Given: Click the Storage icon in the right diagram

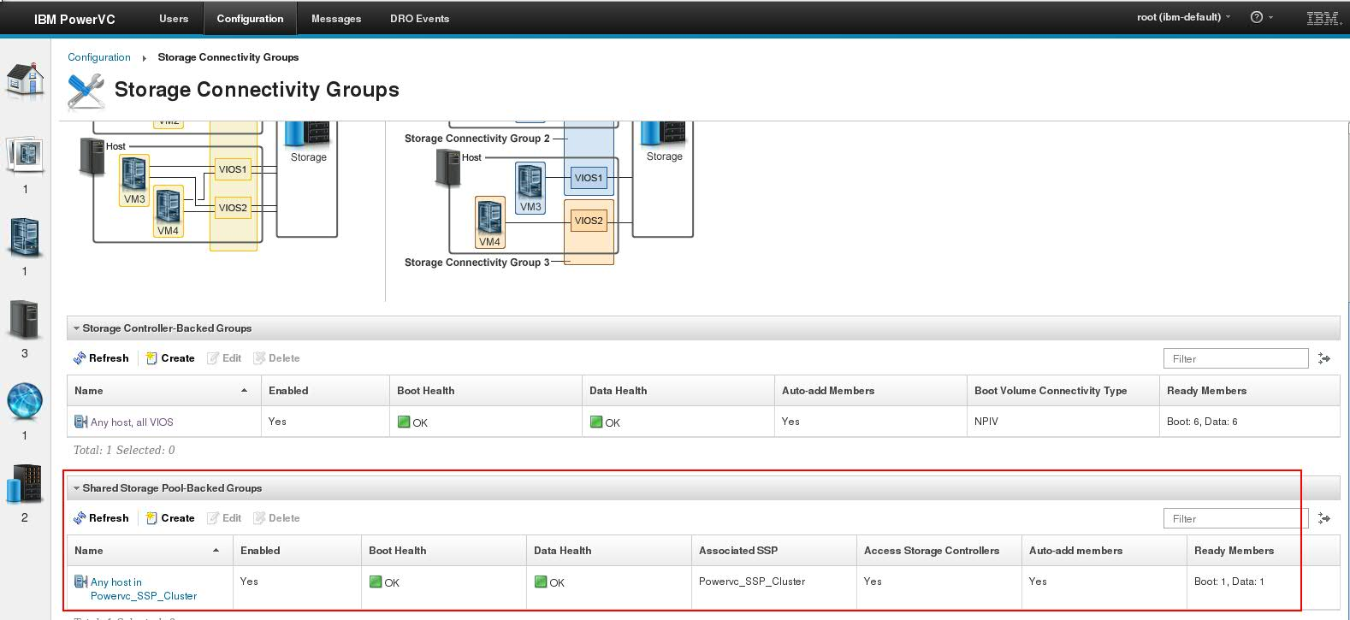Looking at the screenshot, I should [664, 133].
